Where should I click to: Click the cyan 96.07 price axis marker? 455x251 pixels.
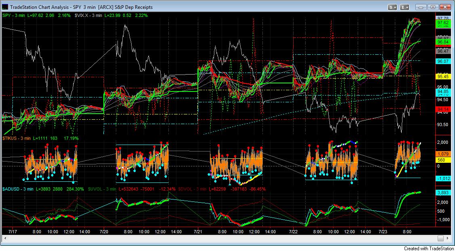click(x=444, y=61)
